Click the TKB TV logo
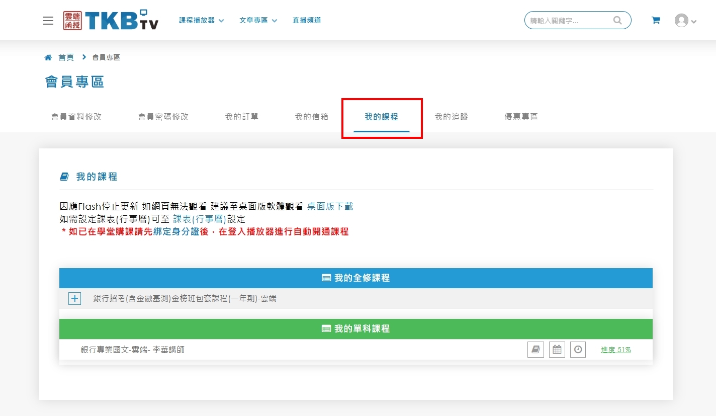Screen dimensions: 716x416 click(111, 21)
